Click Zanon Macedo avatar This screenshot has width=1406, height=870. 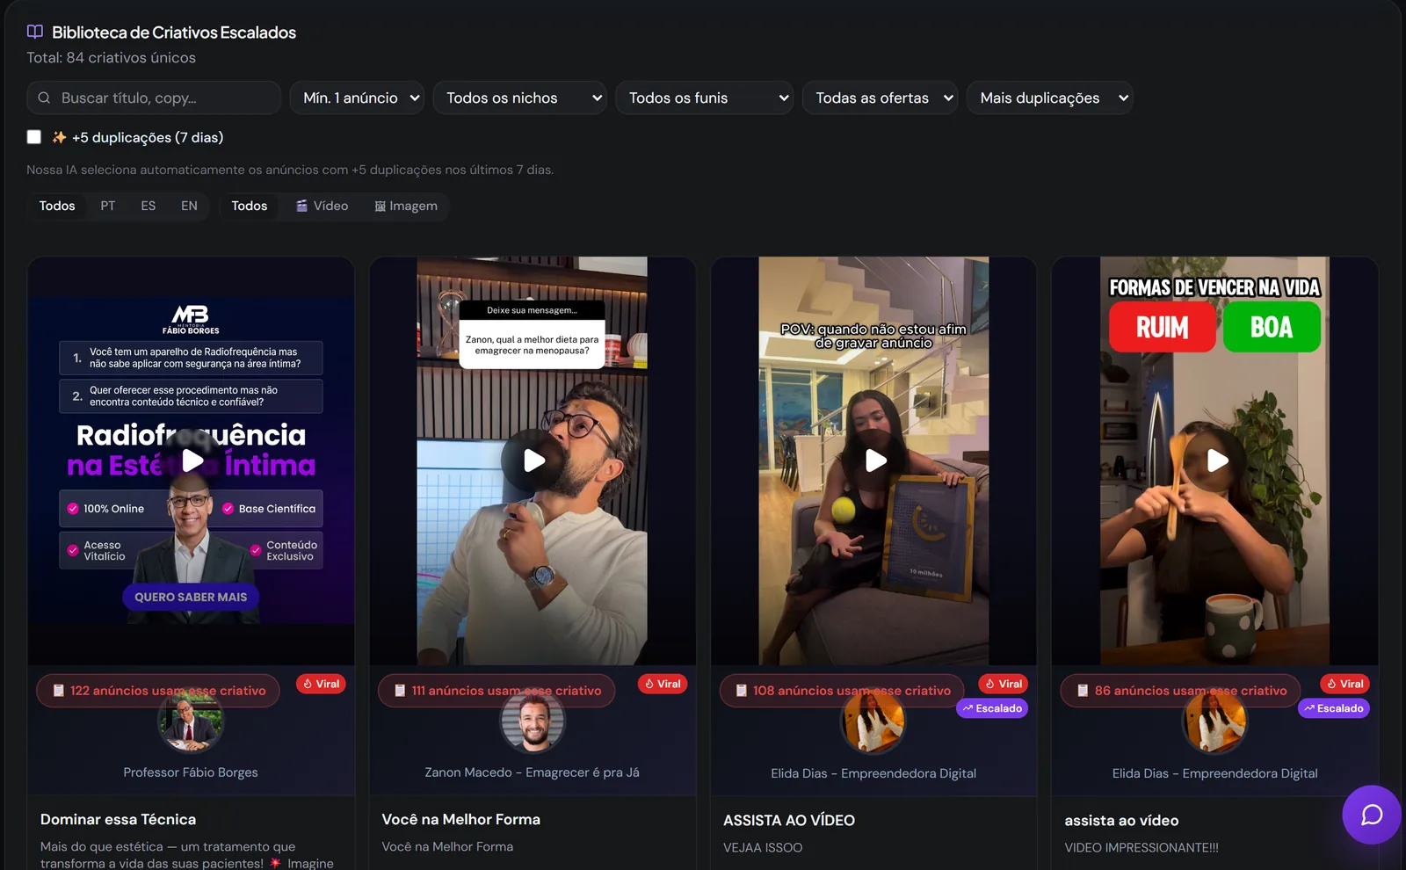533,721
